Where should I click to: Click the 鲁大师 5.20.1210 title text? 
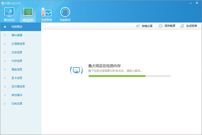11,3
